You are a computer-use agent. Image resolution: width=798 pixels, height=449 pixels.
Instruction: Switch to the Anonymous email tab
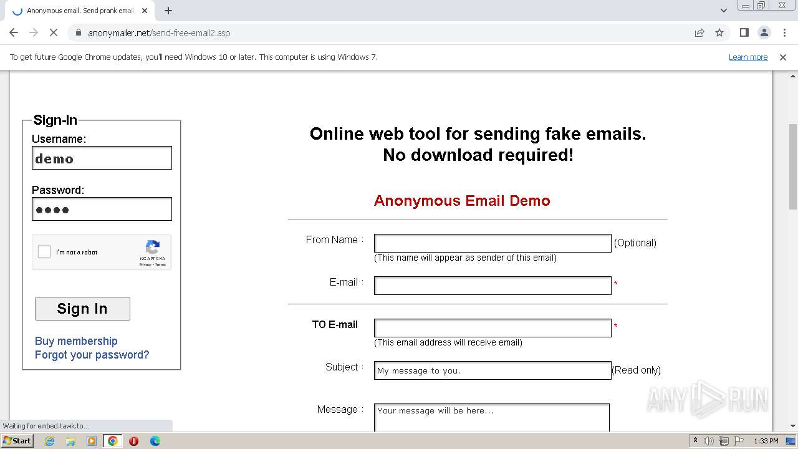[x=80, y=11]
